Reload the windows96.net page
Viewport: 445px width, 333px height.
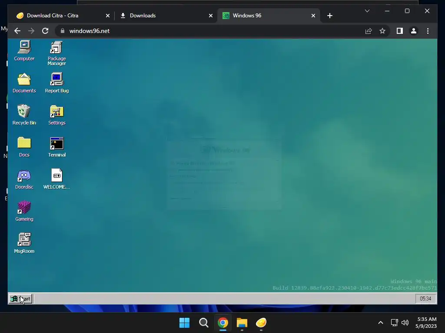tap(45, 31)
